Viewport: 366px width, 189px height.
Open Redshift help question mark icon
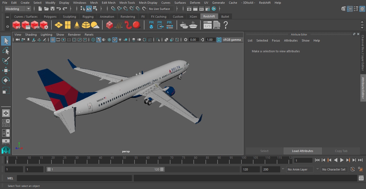click(x=226, y=25)
